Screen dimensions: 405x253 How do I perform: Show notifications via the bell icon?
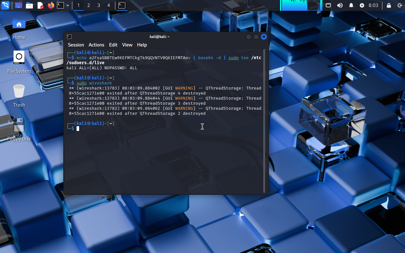pyautogui.click(x=351, y=5)
